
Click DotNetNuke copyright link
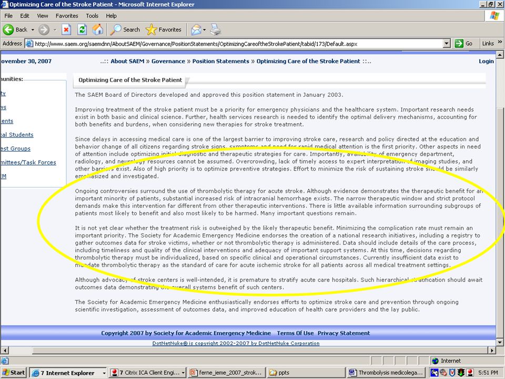click(x=236, y=343)
